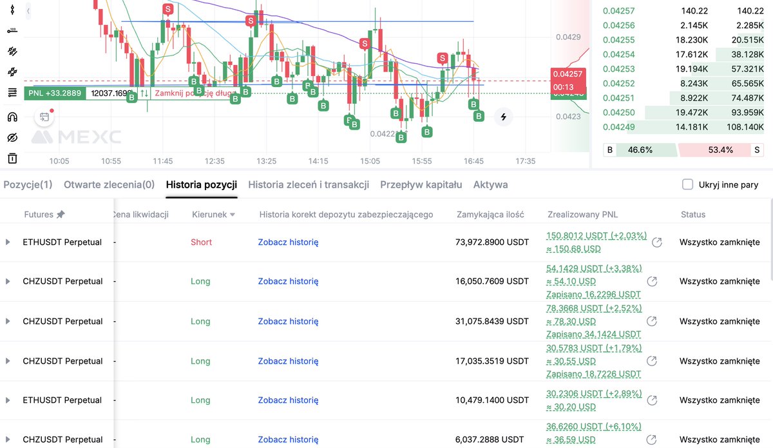Click the 30.2306 USDT (+2.89%) realized PNL
773x448 pixels.
594,393
